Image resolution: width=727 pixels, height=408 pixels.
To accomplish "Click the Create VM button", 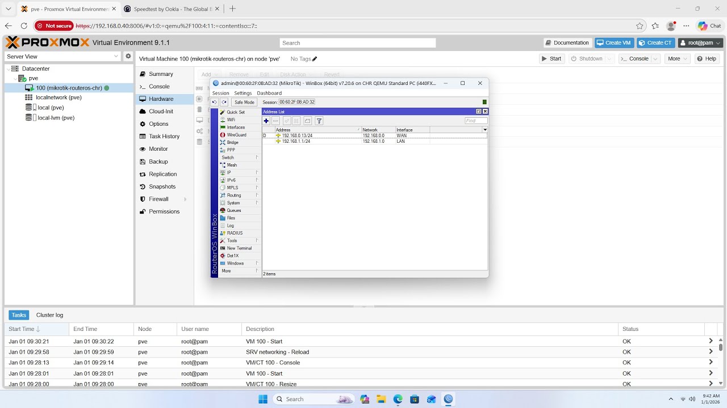I will 615,43.
